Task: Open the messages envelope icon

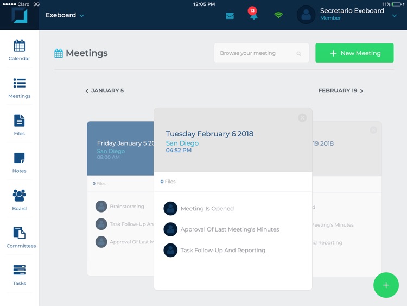Action: tap(230, 16)
